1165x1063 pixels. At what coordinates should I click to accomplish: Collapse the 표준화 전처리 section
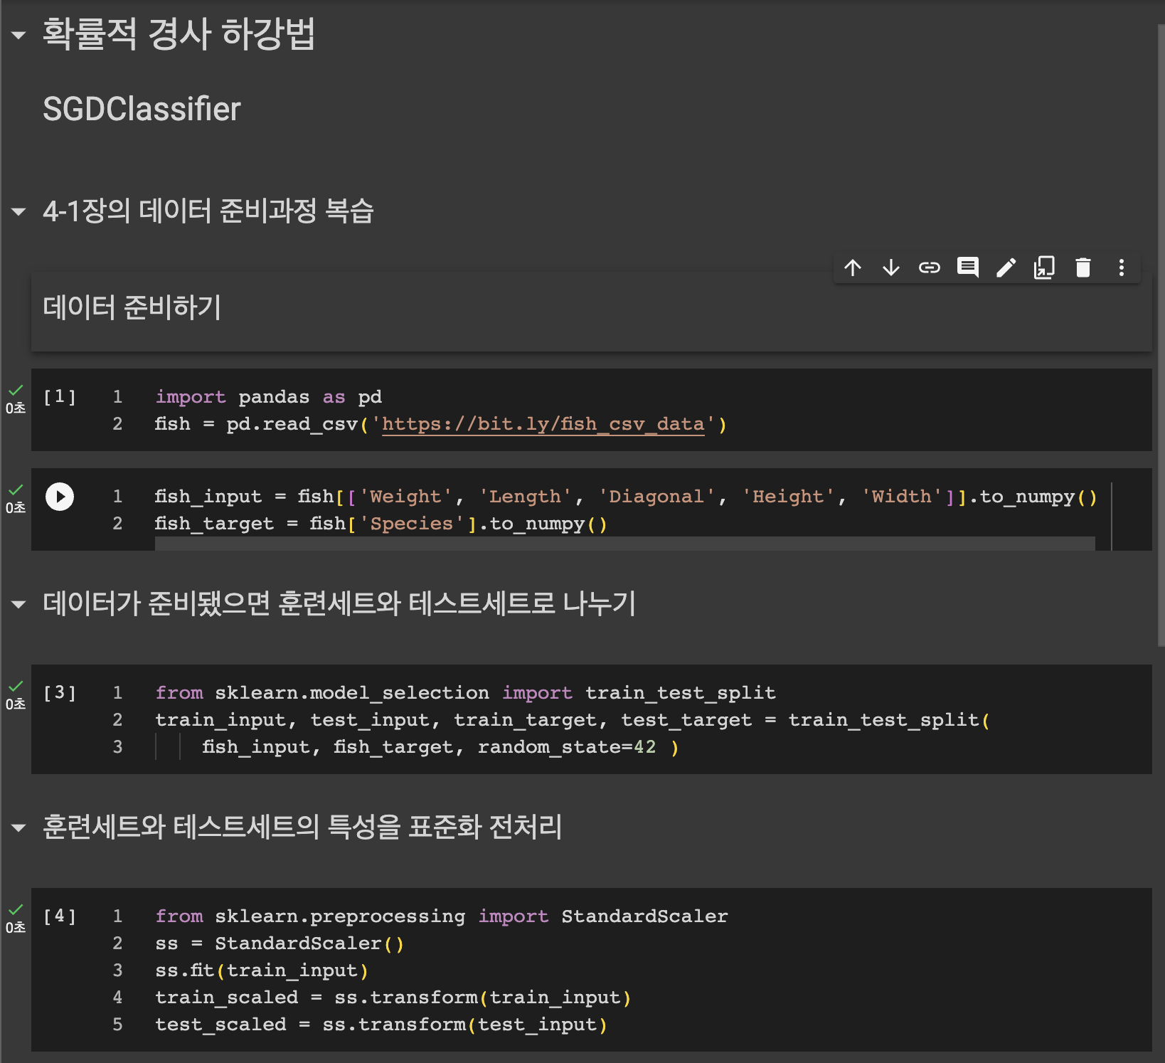[18, 827]
